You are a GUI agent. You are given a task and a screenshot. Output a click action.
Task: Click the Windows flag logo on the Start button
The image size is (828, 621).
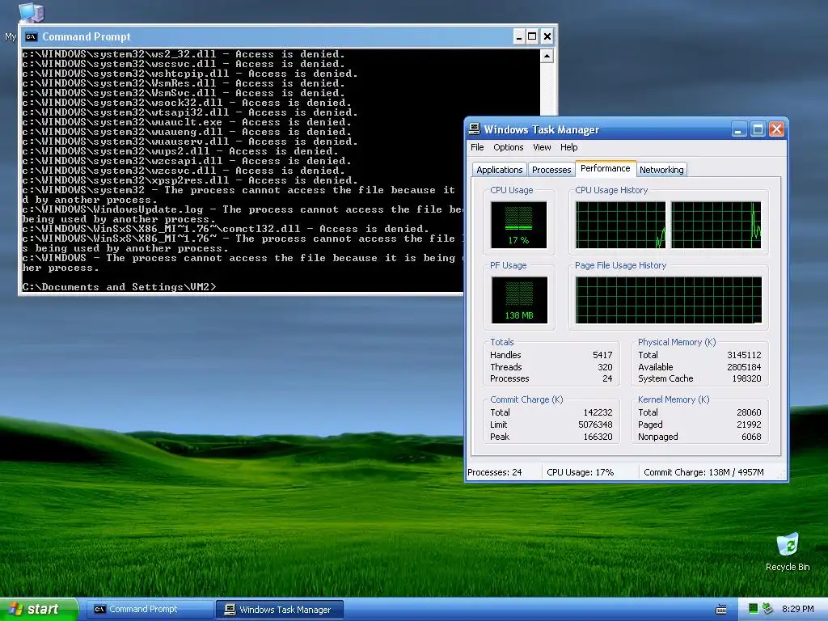(16, 609)
